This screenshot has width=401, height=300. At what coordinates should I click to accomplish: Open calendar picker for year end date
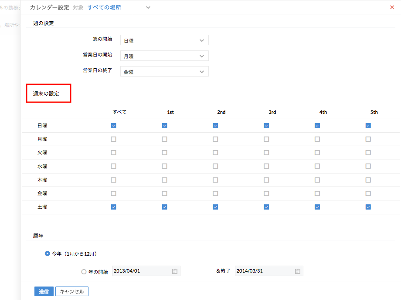click(297, 271)
